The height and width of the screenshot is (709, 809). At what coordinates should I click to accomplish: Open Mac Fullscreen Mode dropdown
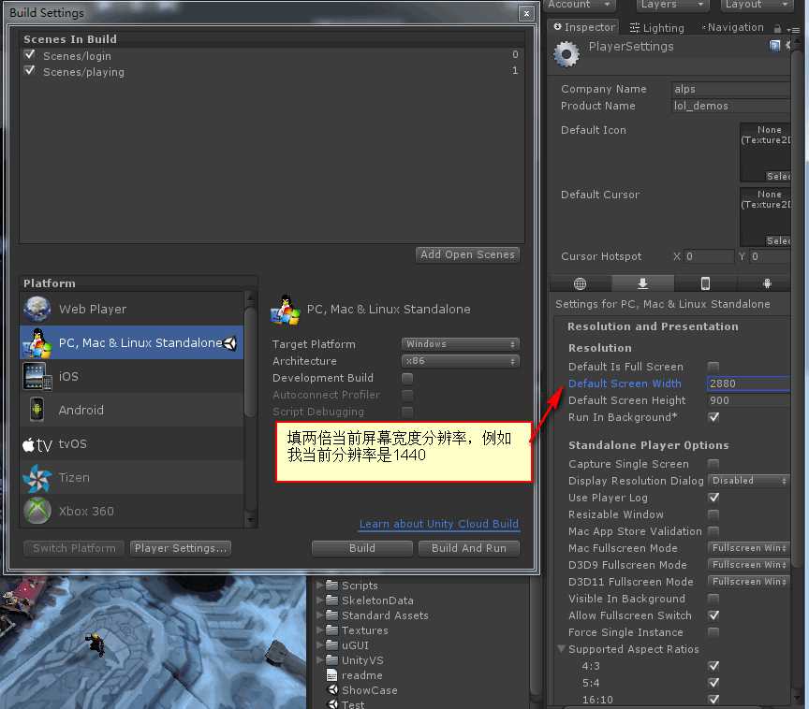tap(749, 548)
